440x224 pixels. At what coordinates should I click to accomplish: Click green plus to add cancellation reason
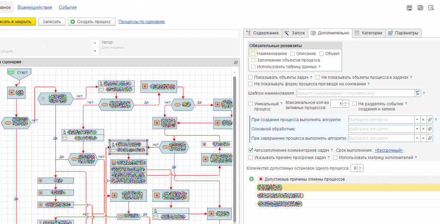251,179
